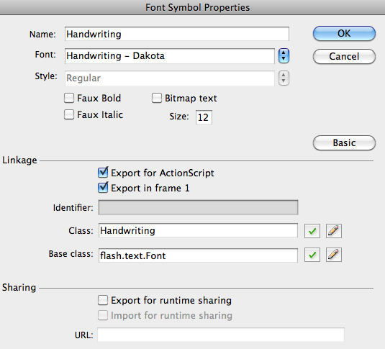Enable the Faux Italic checkbox
The height and width of the screenshot is (349, 385).
click(69, 114)
